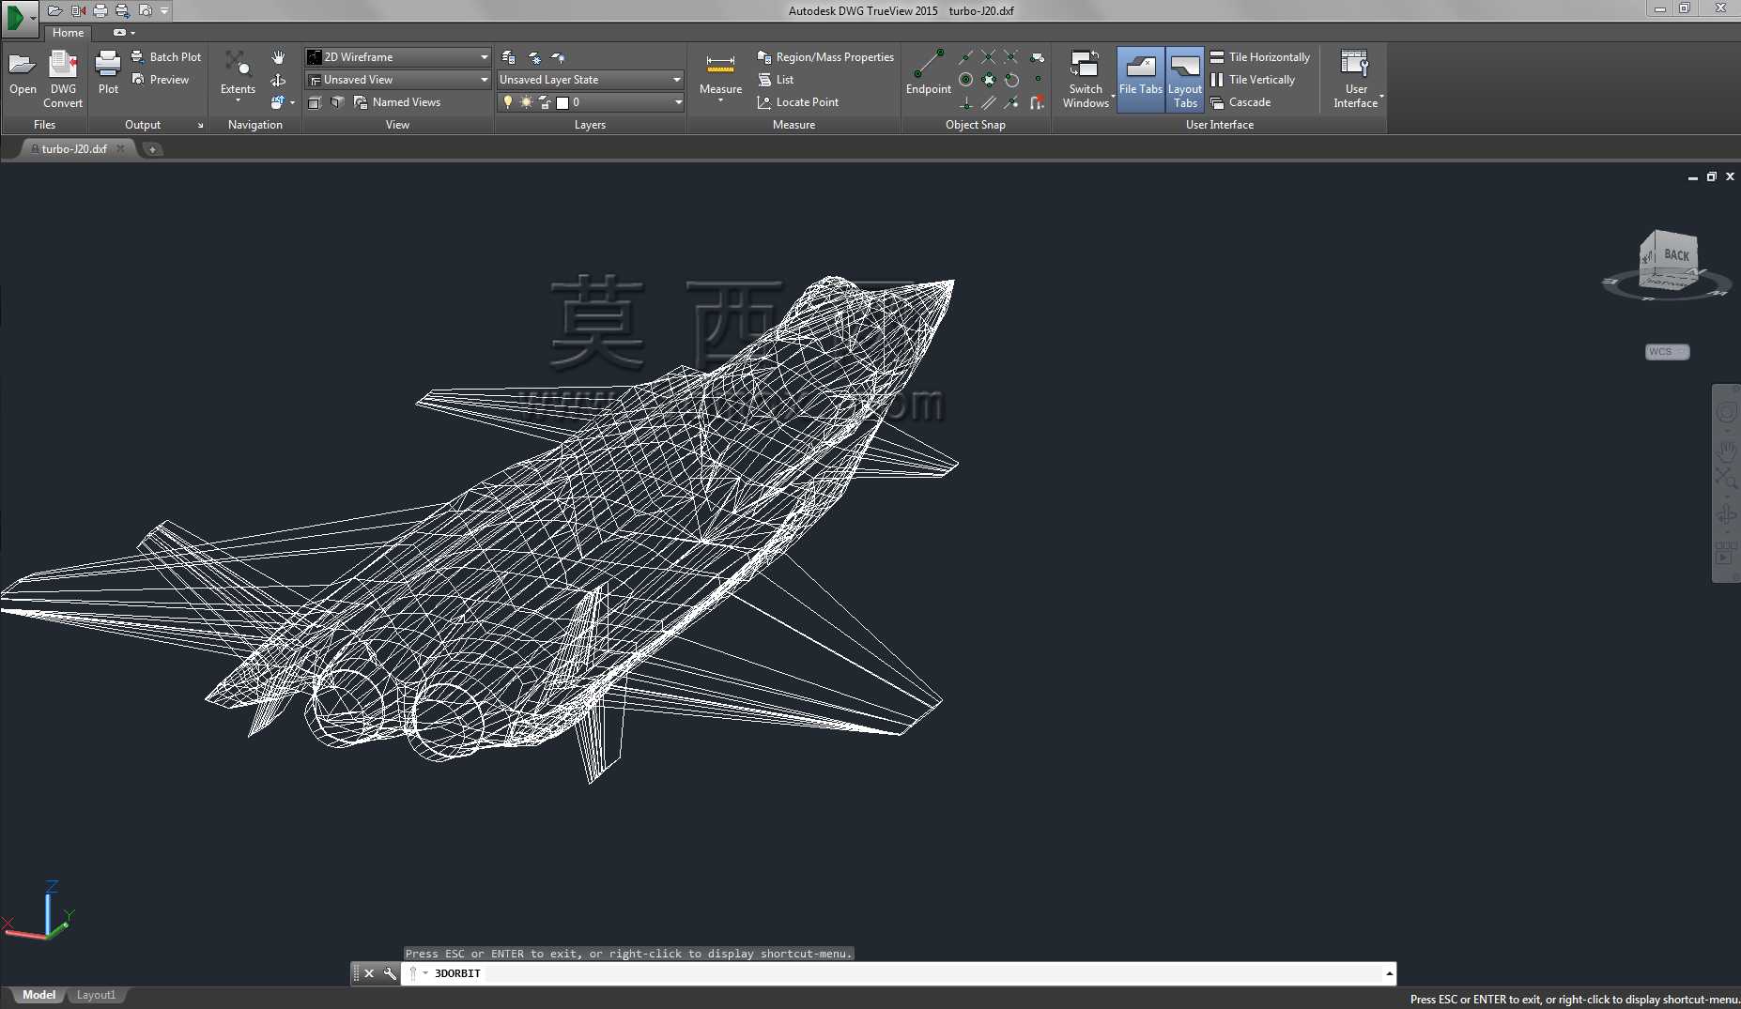This screenshot has width=1741, height=1009.
Task: Toggle Quadrant object snap
Action: (988, 80)
